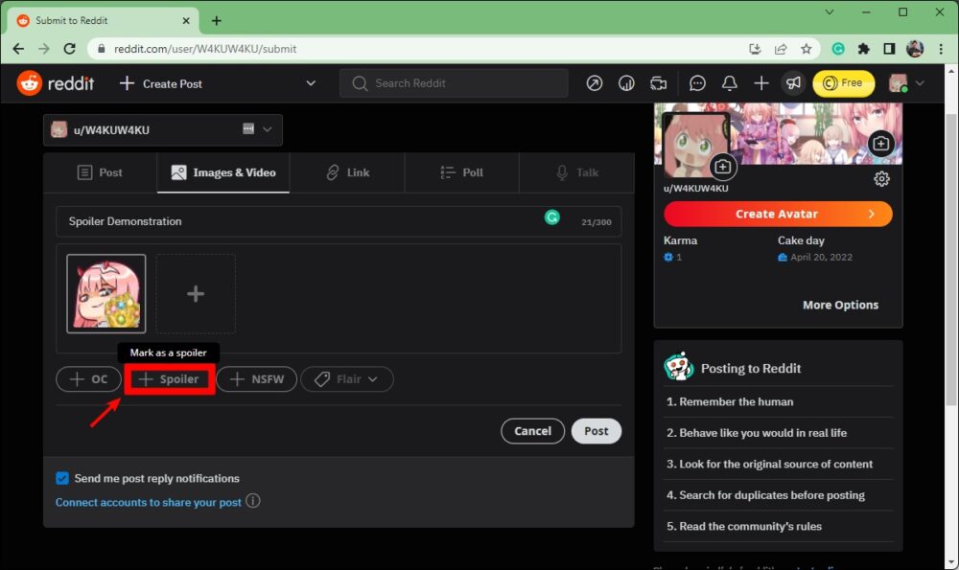Click the broadcast camera icon in the header
This screenshot has height=570, width=959.
[x=659, y=83]
